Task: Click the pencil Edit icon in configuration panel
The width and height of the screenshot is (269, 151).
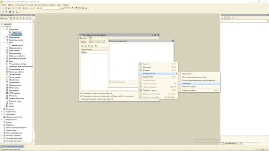Action: click(x=14, y=18)
